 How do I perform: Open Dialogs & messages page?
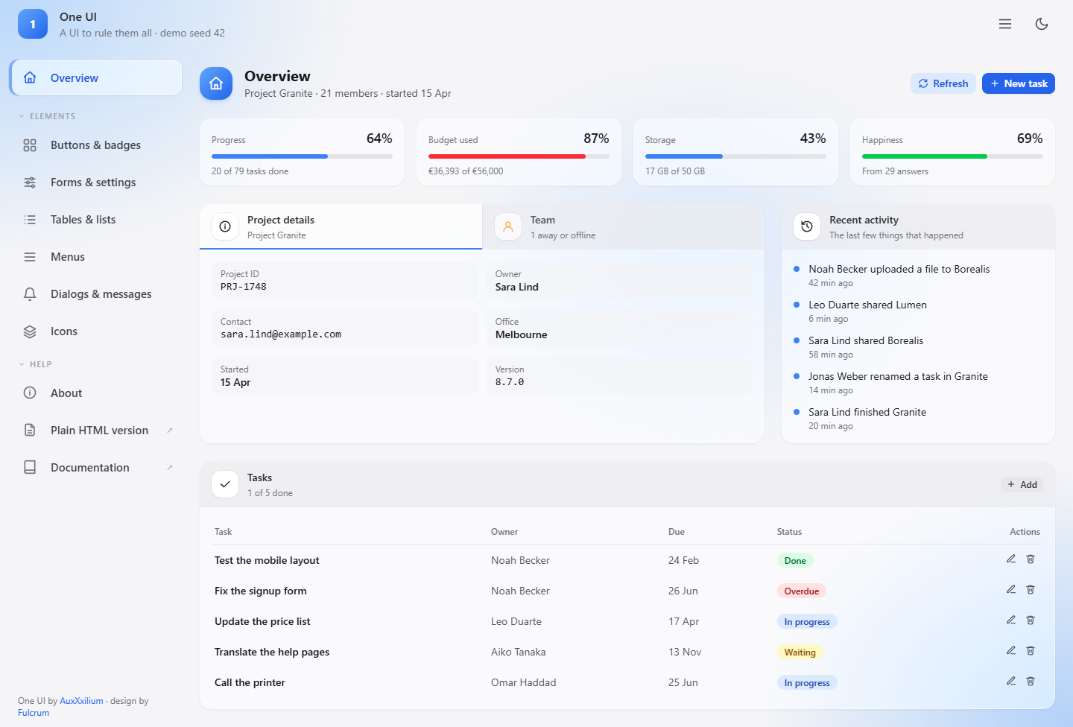coord(96,294)
